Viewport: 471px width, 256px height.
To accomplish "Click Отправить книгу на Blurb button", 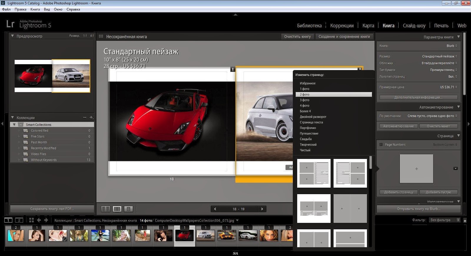I will [419, 209].
